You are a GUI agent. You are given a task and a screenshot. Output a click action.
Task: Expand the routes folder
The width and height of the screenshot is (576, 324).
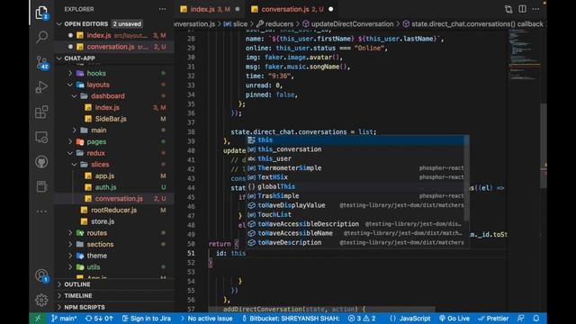point(96,233)
